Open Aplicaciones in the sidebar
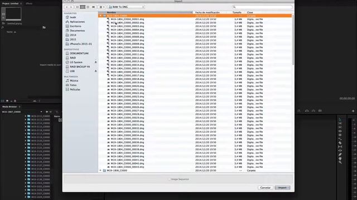 click(x=78, y=22)
